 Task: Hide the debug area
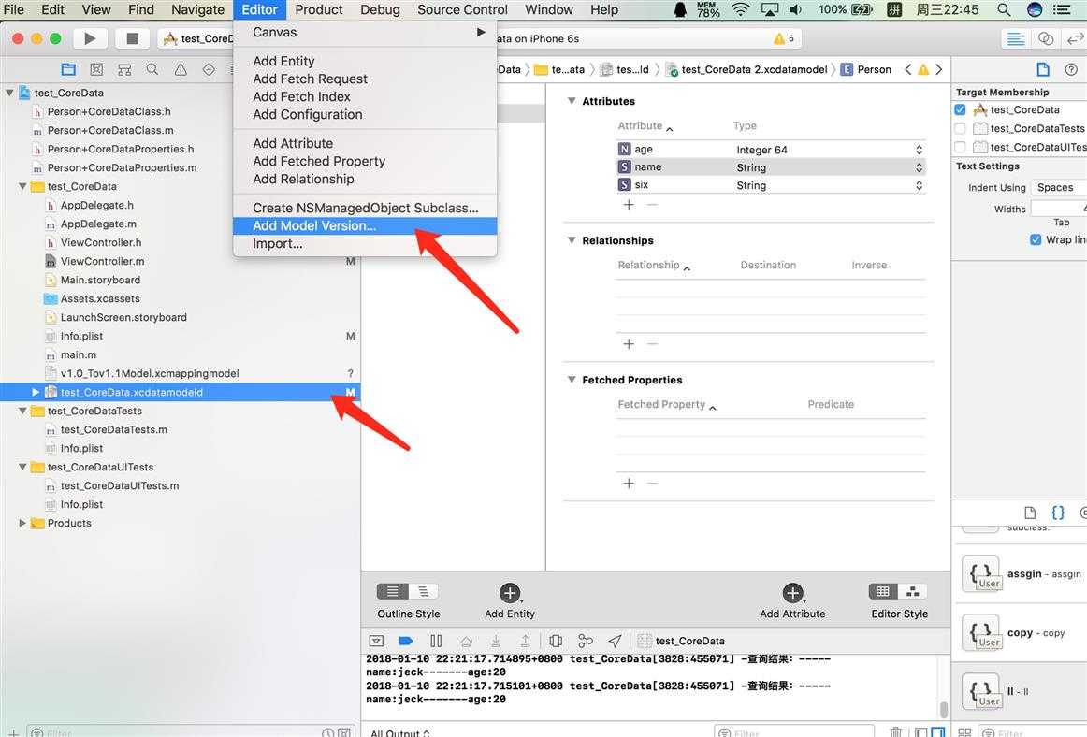coord(376,641)
